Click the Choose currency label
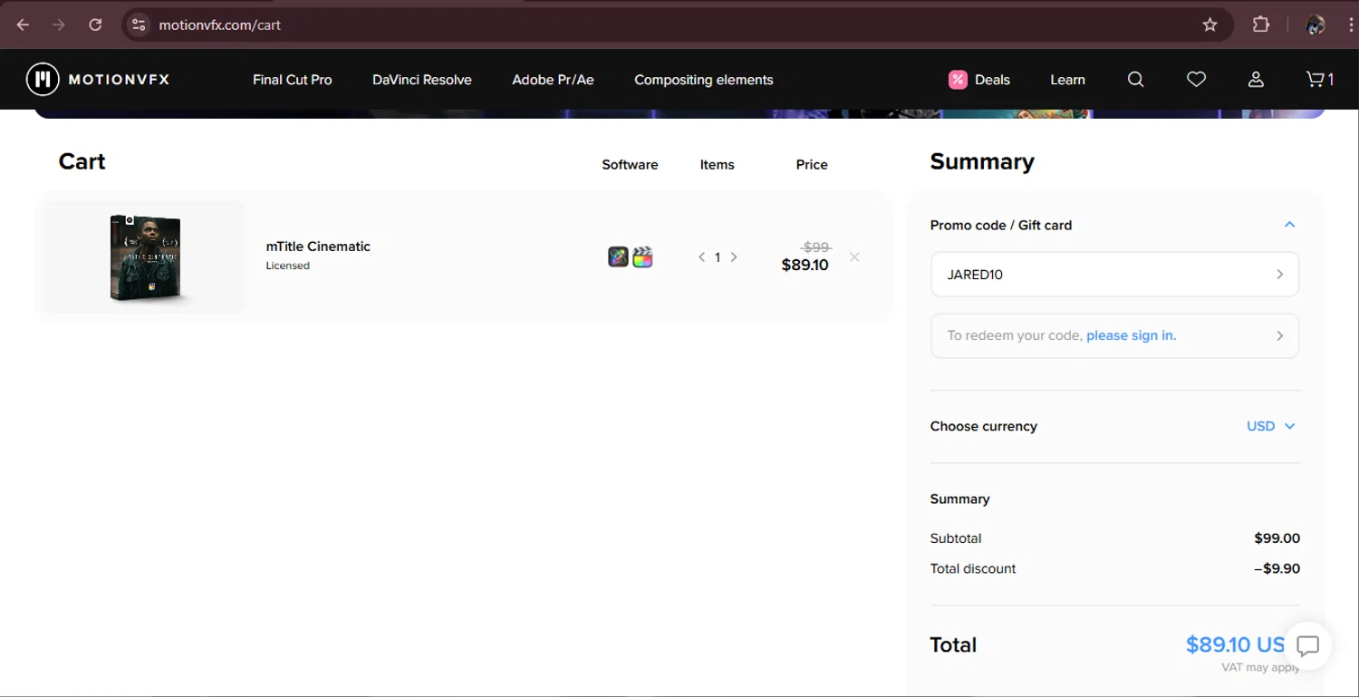The height and width of the screenshot is (697, 1359). tap(983, 426)
